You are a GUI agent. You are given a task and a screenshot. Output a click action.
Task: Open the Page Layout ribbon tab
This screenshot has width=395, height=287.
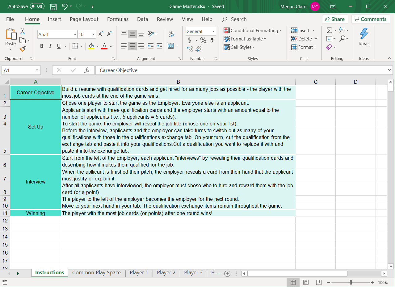pos(84,19)
